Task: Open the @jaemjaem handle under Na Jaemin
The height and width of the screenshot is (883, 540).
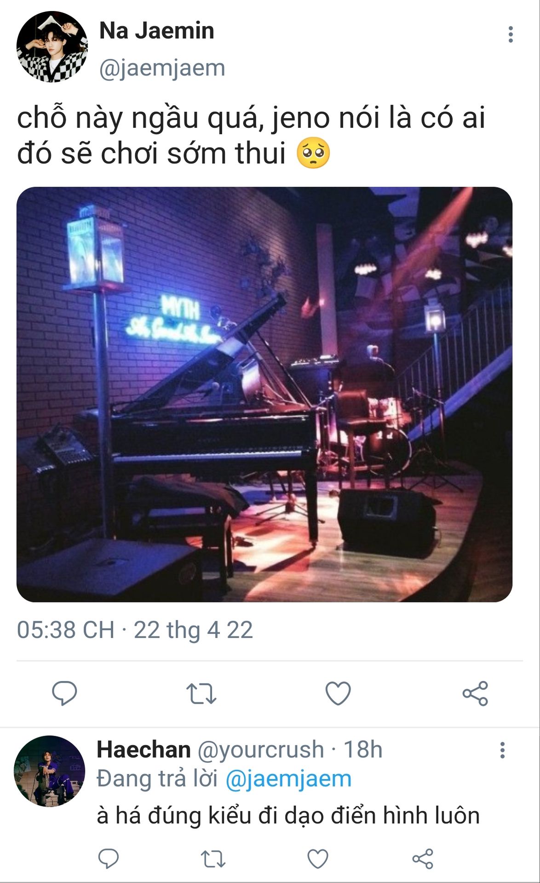Action: click(162, 69)
